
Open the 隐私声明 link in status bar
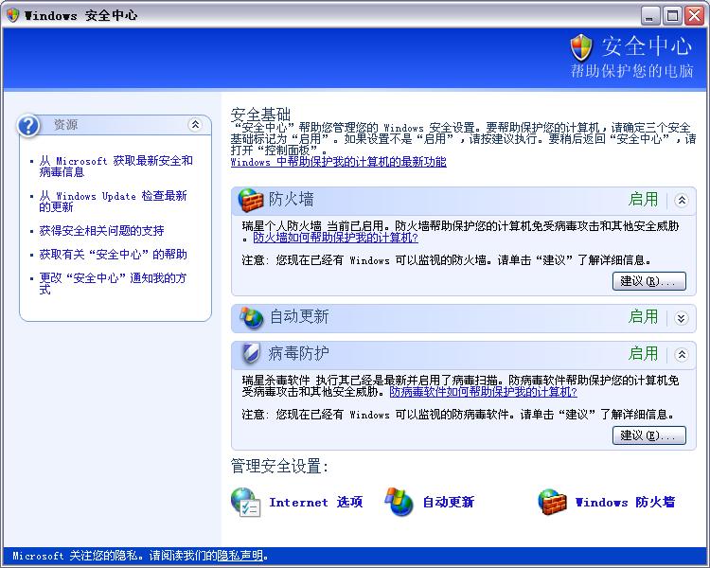pyautogui.click(x=240, y=556)
